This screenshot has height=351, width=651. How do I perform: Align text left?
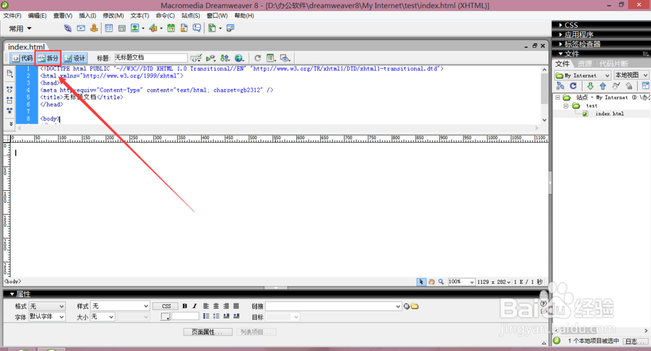[x=206, y=306]
